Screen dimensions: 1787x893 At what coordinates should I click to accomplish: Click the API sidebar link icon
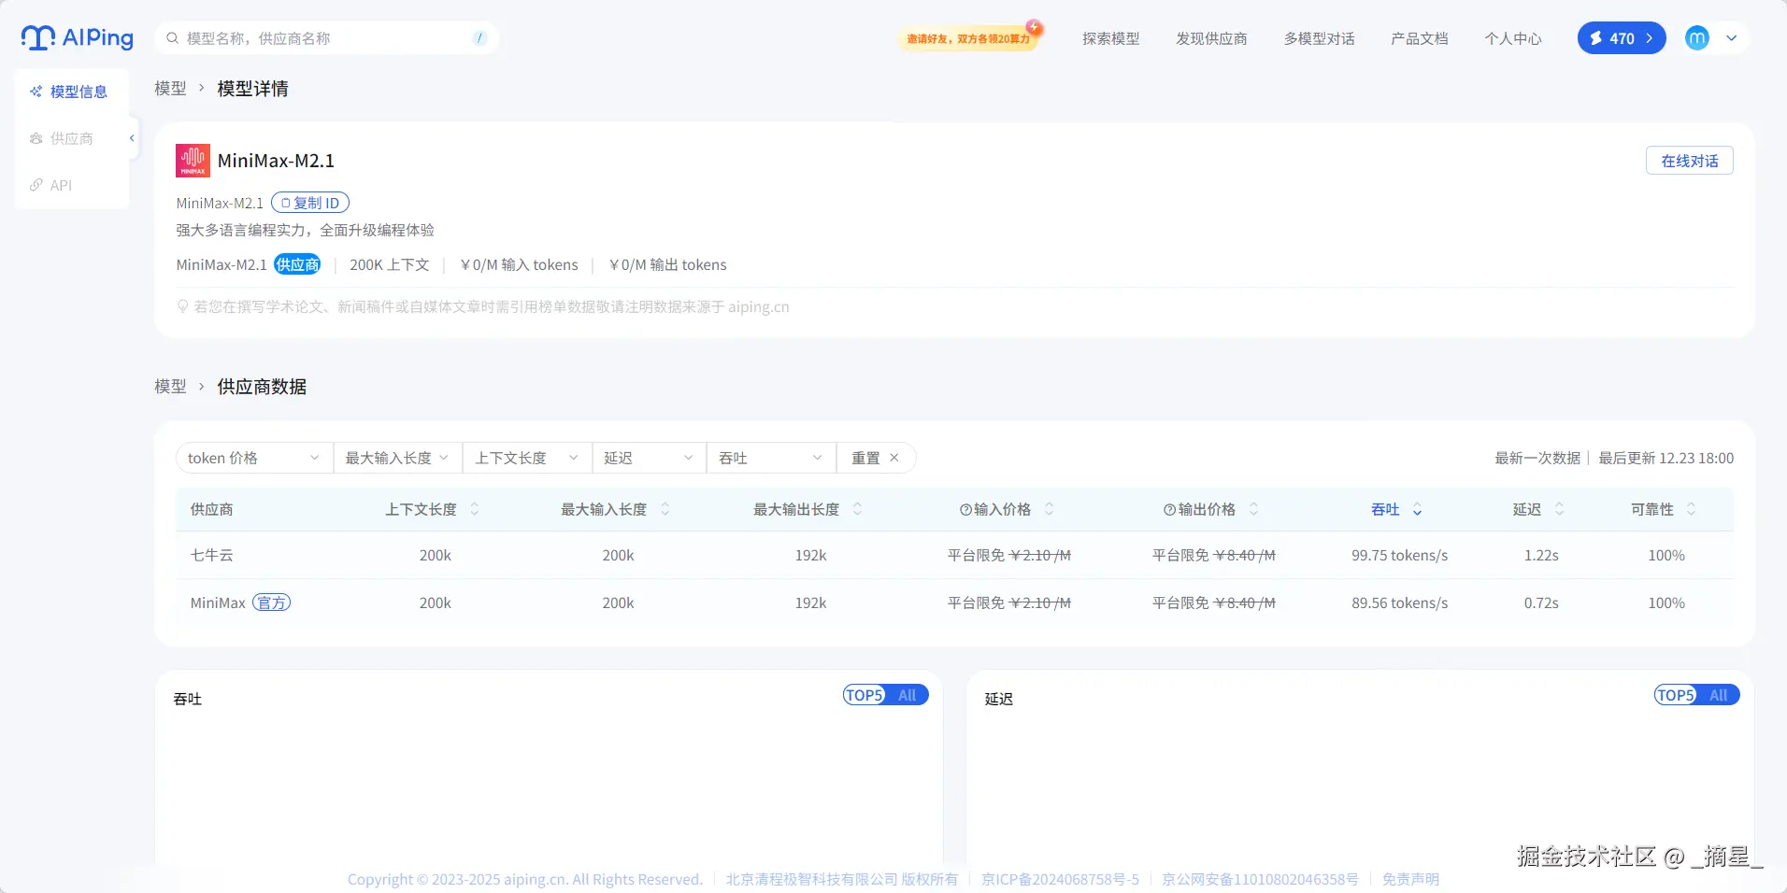tap(36, 185)
